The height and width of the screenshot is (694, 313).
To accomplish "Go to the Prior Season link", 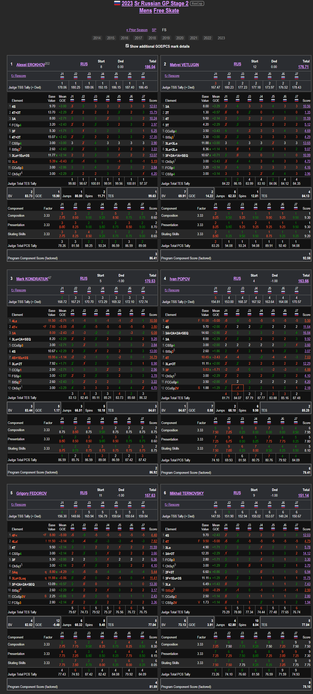I will pos(137,30).
